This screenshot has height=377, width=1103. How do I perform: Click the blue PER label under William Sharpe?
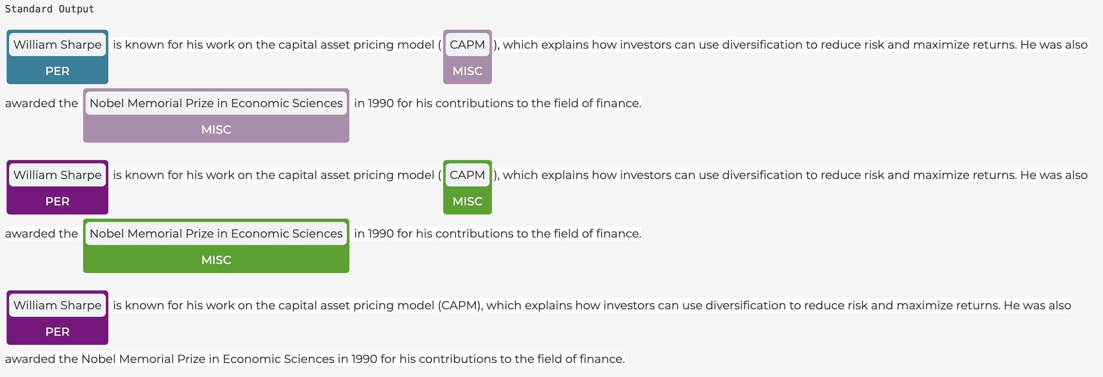coord(57,71)
